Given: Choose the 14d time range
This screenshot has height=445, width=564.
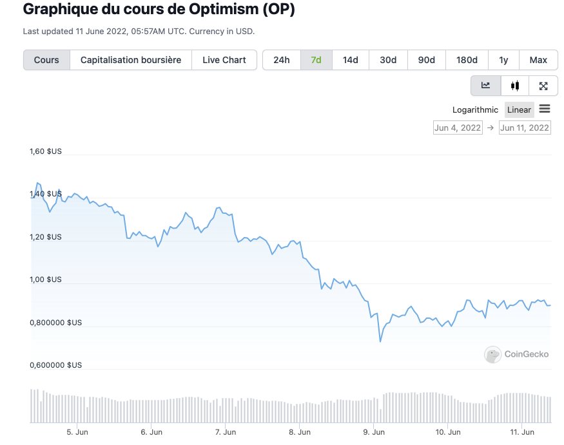Looking at the screenshot, I should coord(350,60).
